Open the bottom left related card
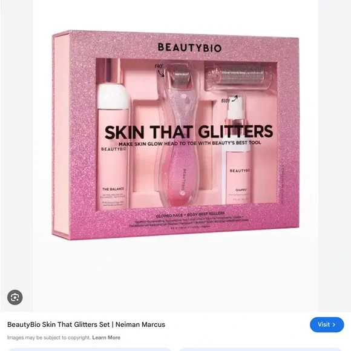 (x=90, y=349)
